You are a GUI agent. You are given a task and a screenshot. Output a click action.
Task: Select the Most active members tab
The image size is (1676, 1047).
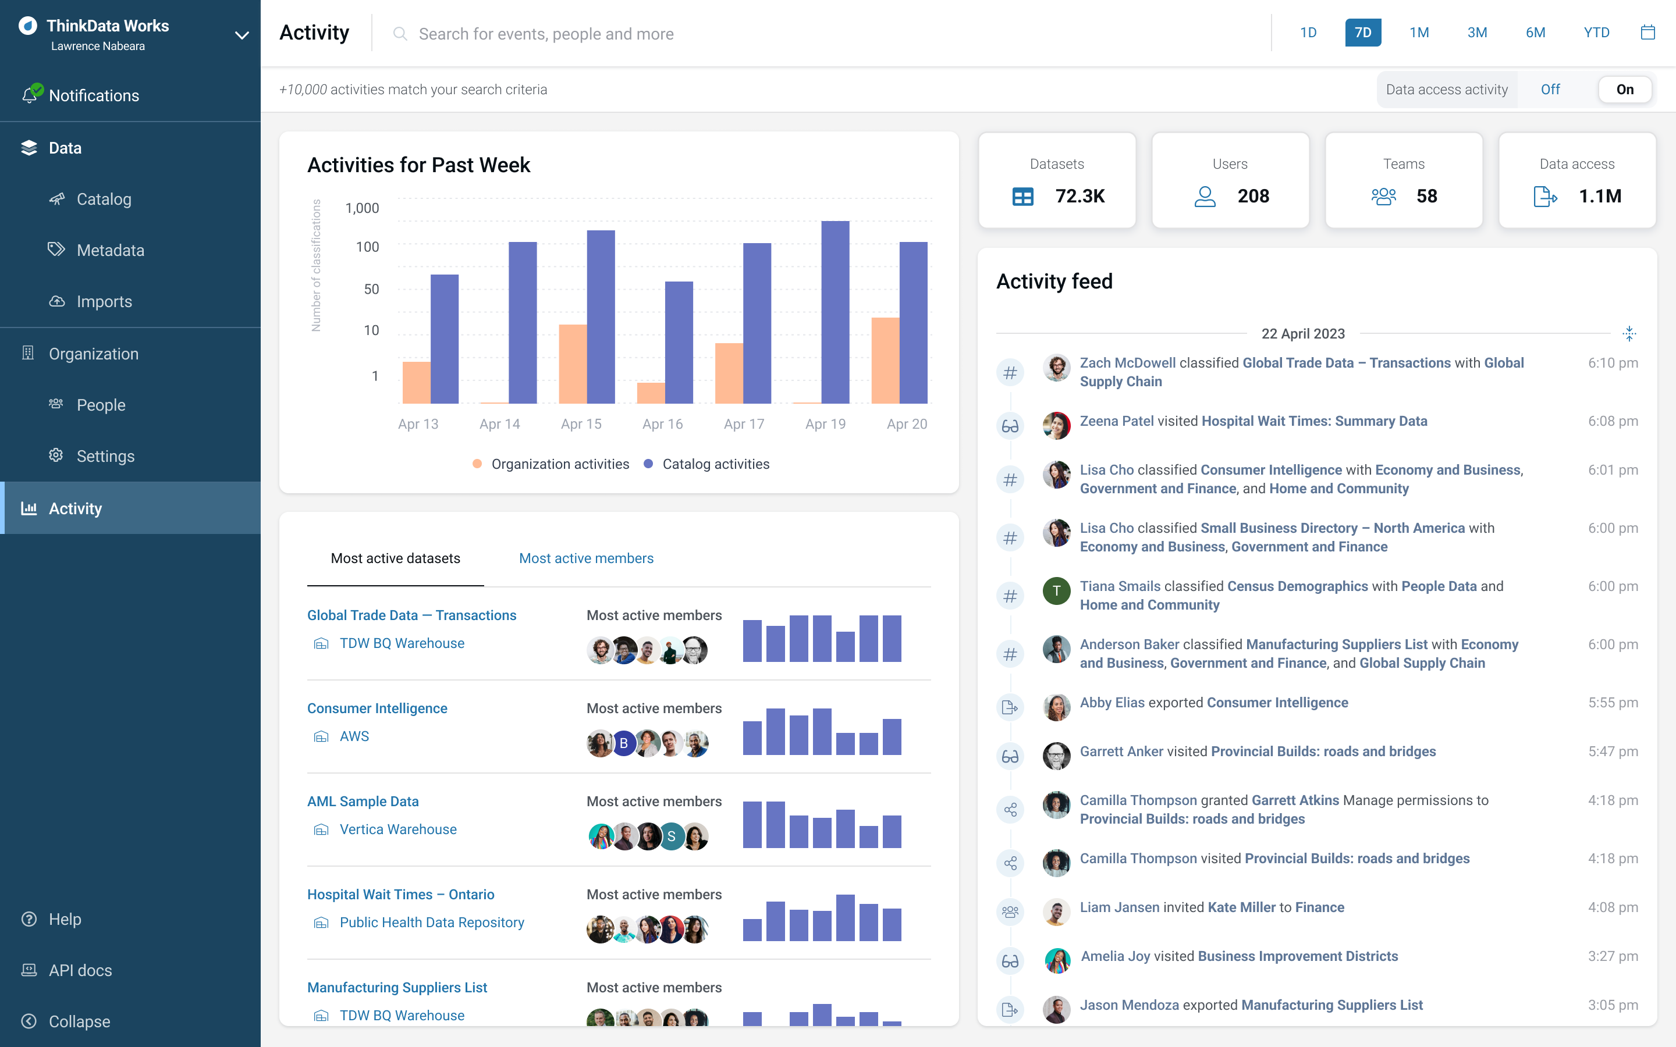(585, 557)
